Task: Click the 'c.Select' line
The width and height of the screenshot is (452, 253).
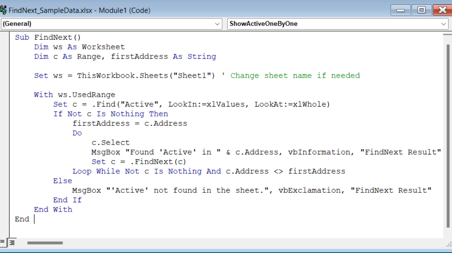Action: click(x=111, y=142)
